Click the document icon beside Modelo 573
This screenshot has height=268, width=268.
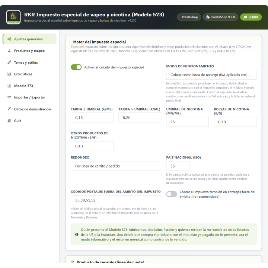(9, 86)
